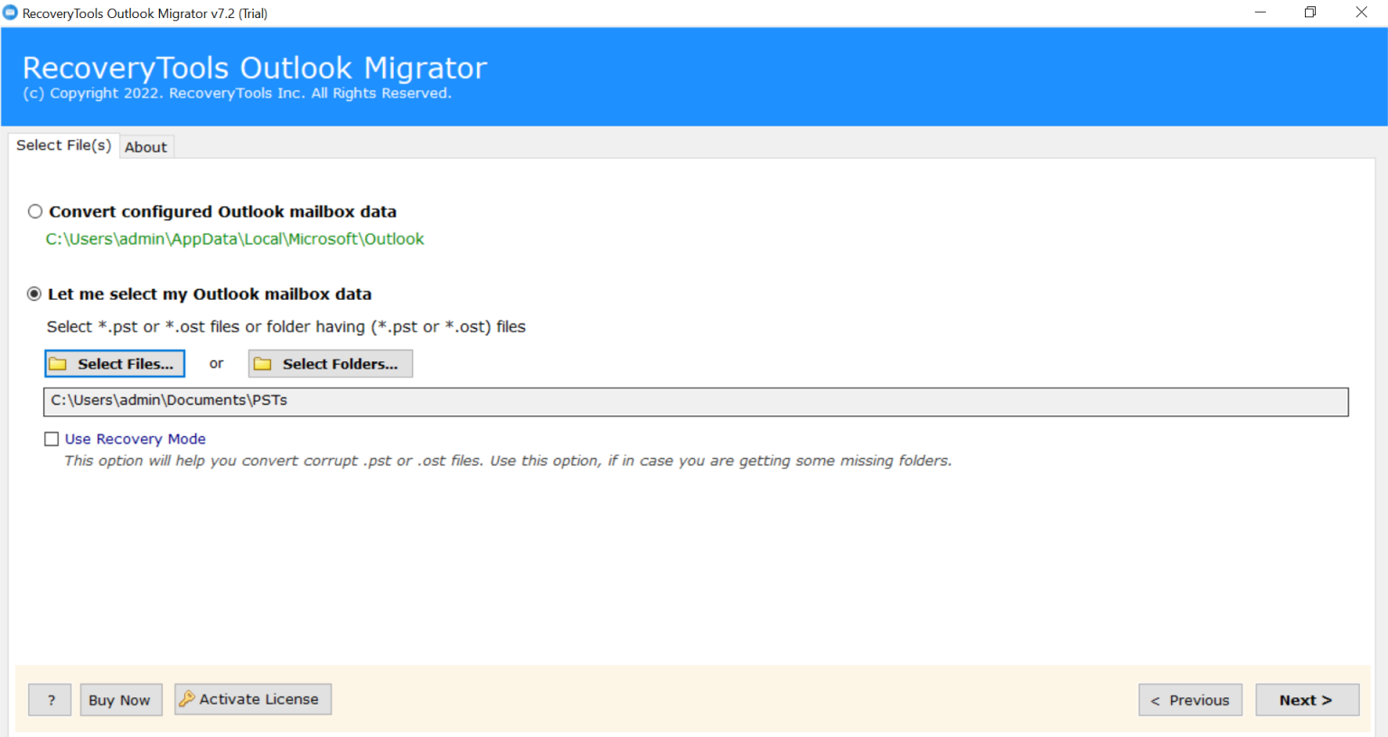Click the Select Folders... button
This screenshot has width=1388, height=737.
[x=331, y=364]
